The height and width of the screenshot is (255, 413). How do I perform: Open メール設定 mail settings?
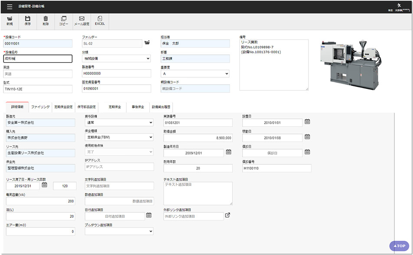(82, 21)
